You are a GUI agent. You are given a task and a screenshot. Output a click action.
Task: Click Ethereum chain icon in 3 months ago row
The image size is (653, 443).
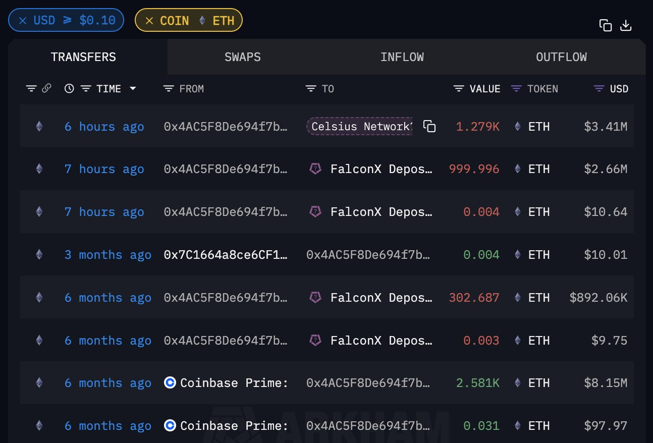tap(39, 254)
